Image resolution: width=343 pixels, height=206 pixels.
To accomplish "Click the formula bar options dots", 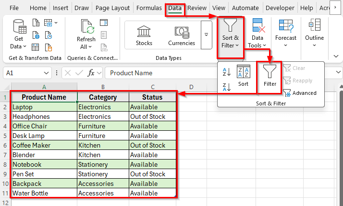I will click(x=57, y=73).
